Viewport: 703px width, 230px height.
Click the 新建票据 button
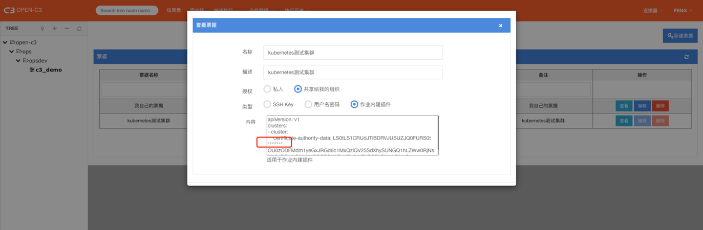pyautogui.click(x=680, y=36)
